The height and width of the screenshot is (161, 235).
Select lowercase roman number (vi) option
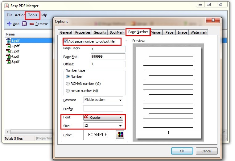click(x=68, y=91)
